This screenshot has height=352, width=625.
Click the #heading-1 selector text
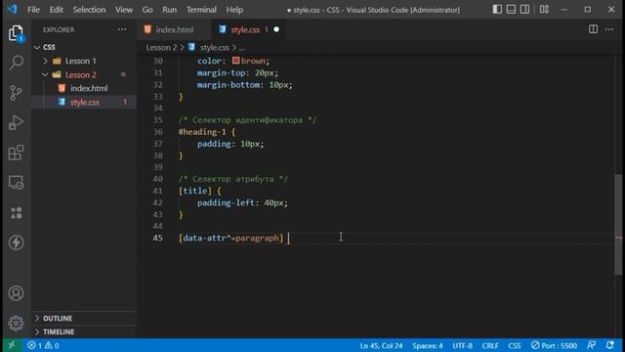pyautogui.click(x=202, y=132)
